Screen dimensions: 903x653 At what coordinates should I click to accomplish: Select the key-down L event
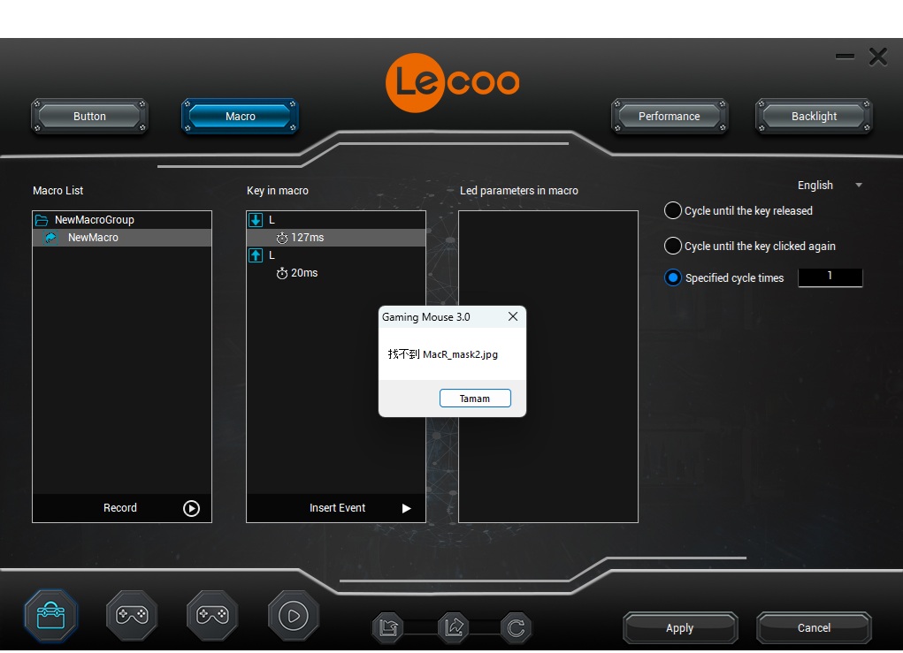336,220
